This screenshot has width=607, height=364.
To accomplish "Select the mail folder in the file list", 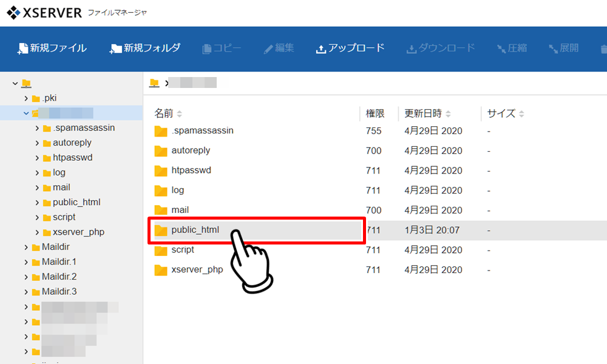I will click(180, 210).
